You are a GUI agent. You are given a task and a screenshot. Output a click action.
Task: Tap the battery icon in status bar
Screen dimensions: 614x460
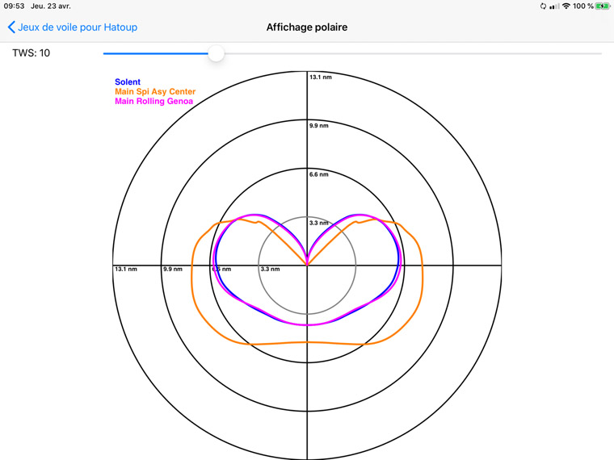[603, 6]
